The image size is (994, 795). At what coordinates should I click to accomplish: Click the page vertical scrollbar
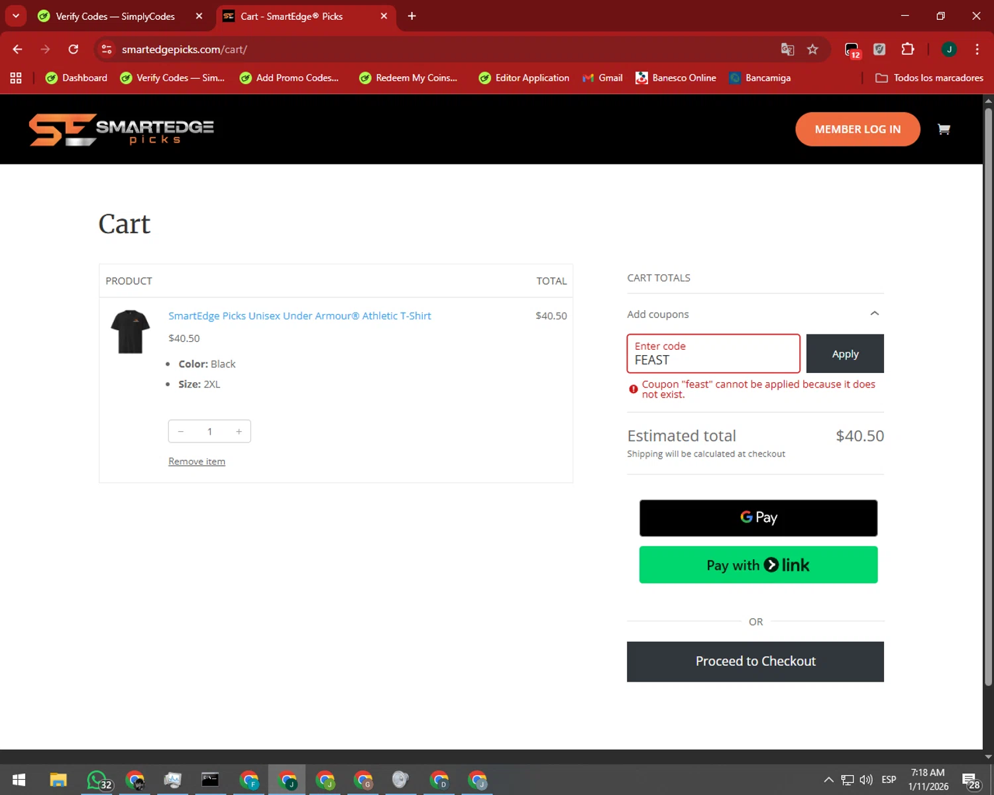(x=988, y=397)
